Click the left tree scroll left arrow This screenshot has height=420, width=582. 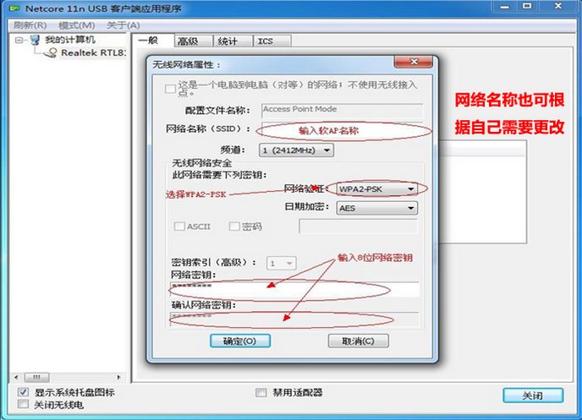(16, 378)
